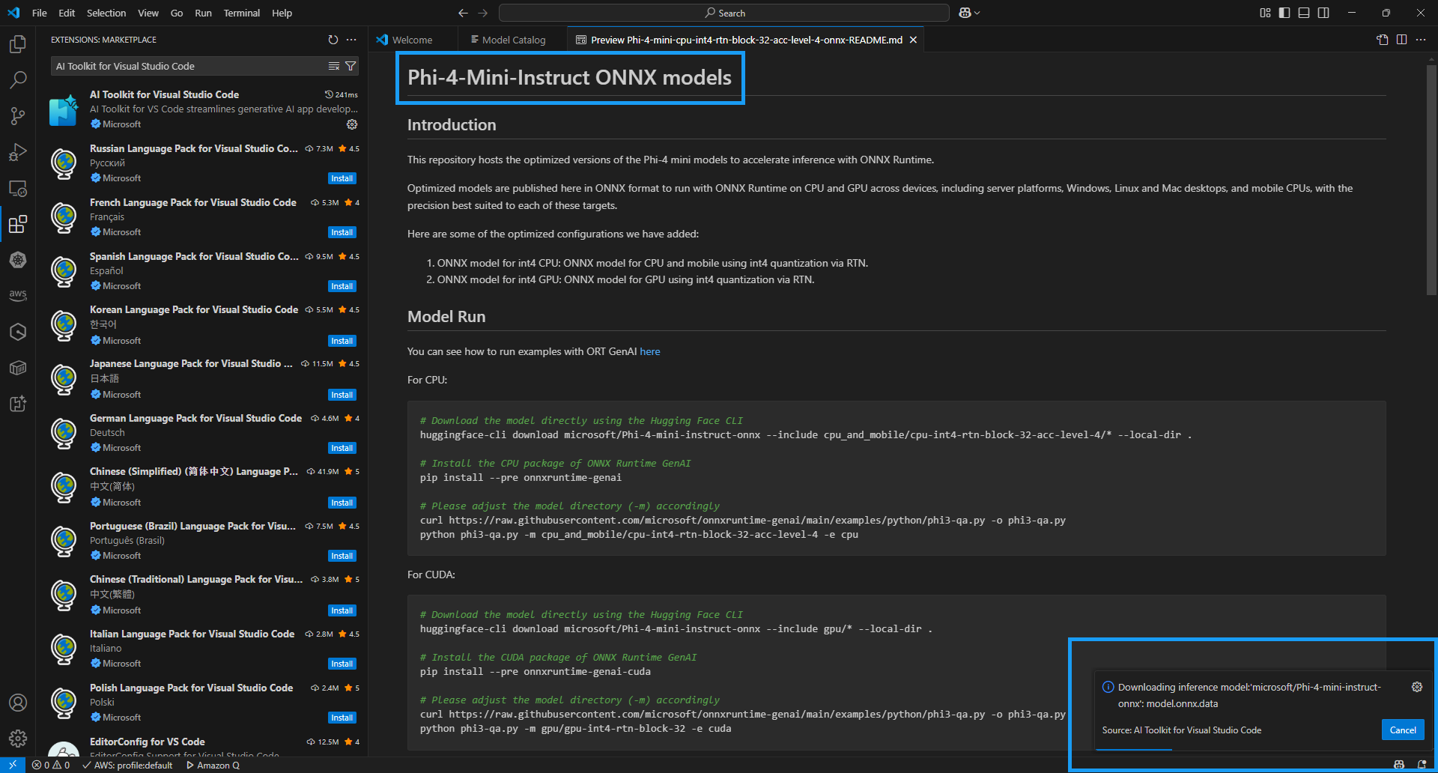Follow the 'here' ORT GenAI link
Screen dimensions: 1438x773
[649, 351]
